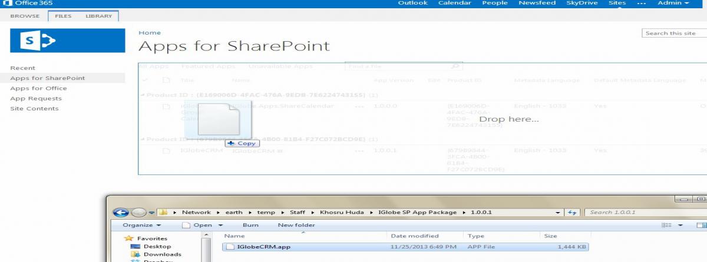
Task: Click the 11/25/2013 6:49 PM date cell
Action: click(x=424, y=247)
